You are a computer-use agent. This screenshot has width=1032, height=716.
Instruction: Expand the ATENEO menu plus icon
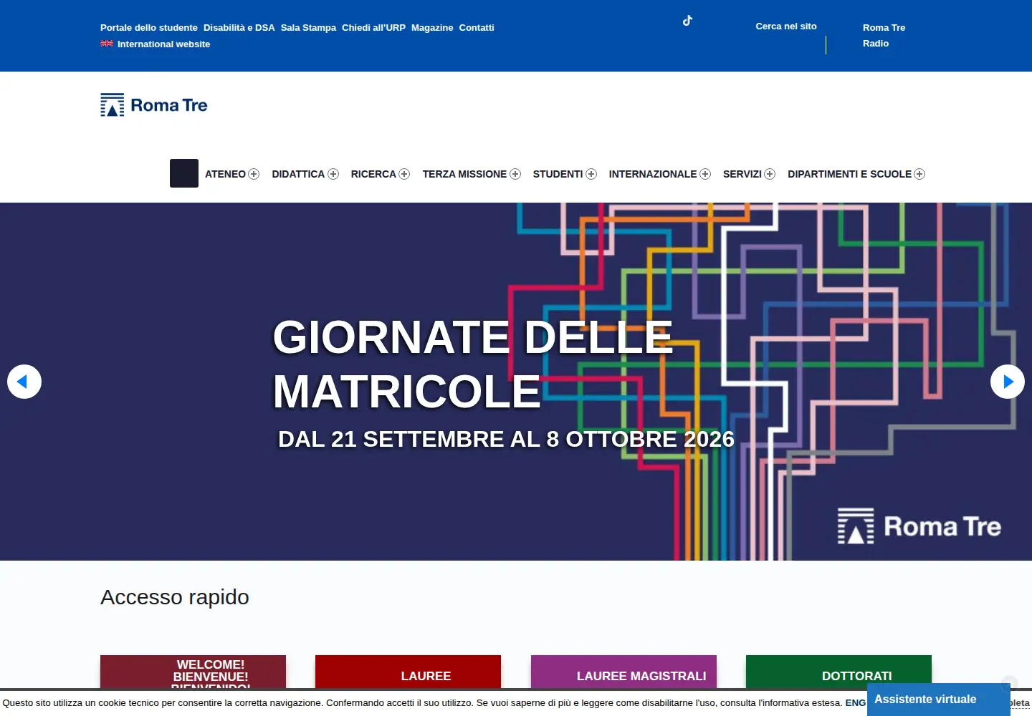(254, 174)
